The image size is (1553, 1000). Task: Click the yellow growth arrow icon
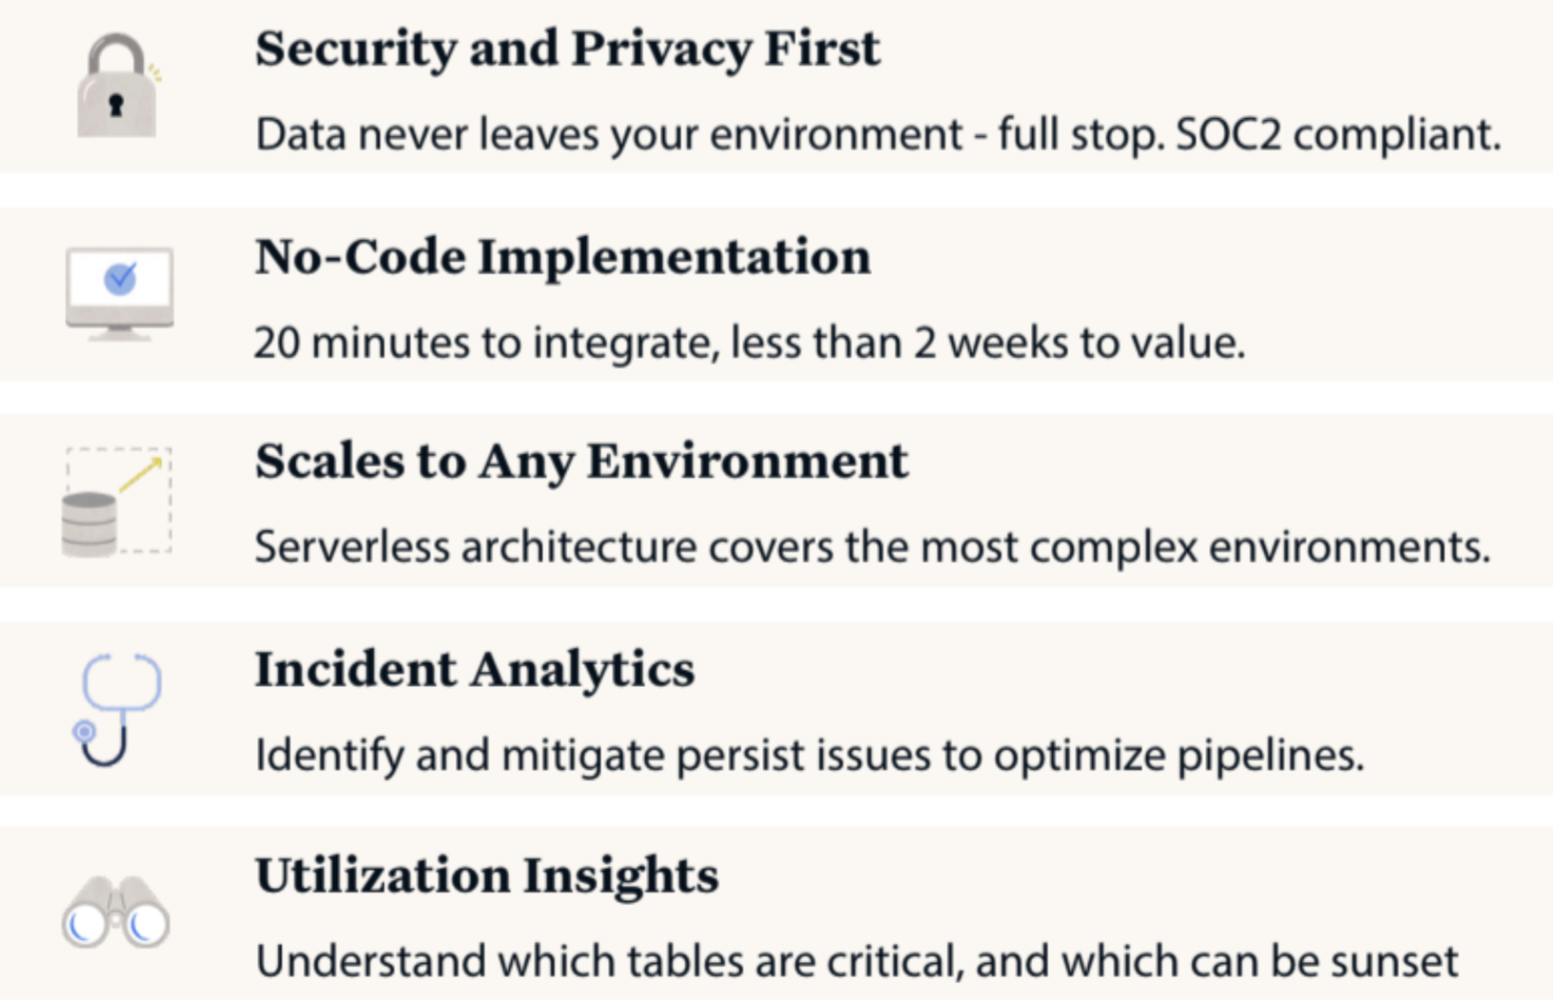142,474
